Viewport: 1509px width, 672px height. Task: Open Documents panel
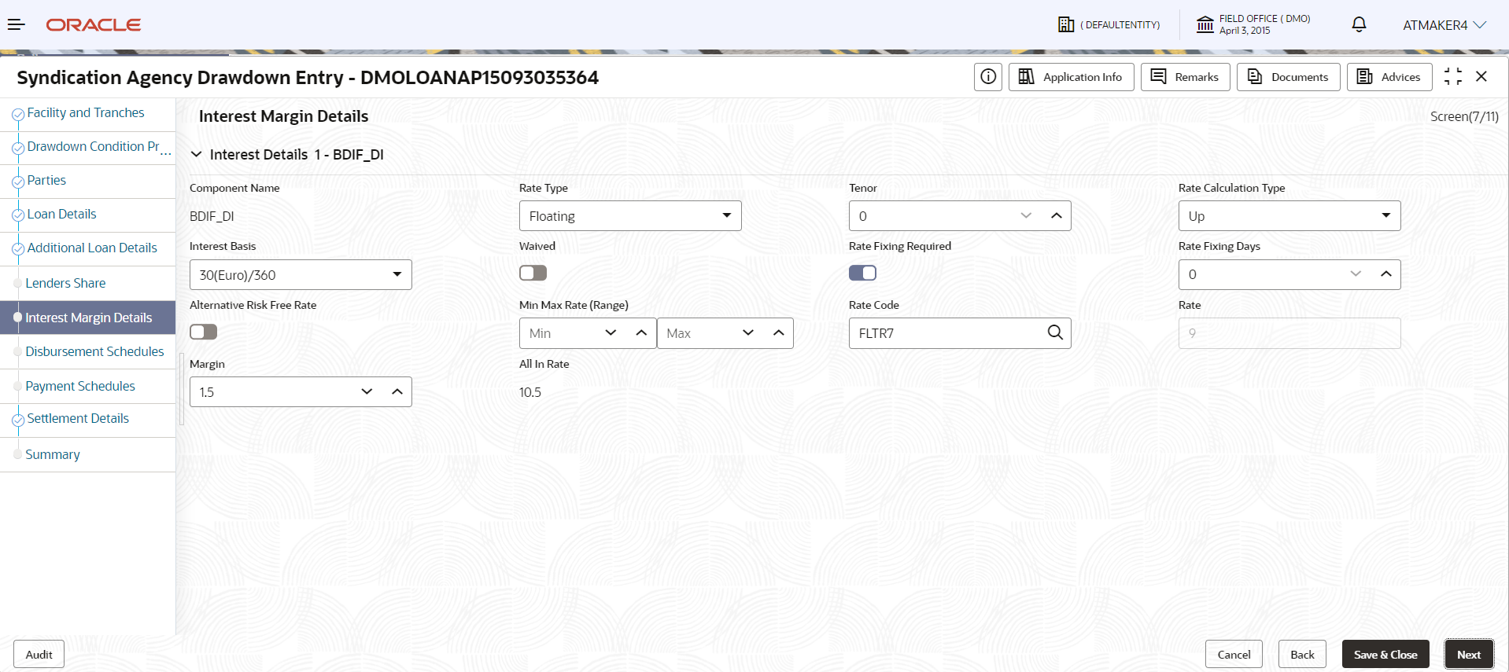pos(1288,77)
